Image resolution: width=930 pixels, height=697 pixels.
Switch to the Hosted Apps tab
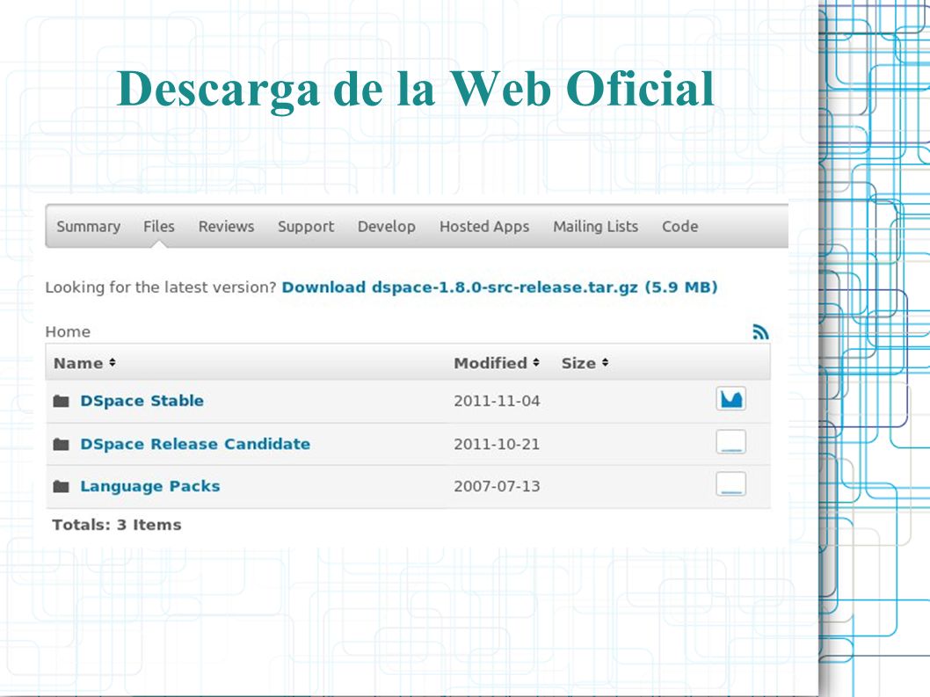484,227
